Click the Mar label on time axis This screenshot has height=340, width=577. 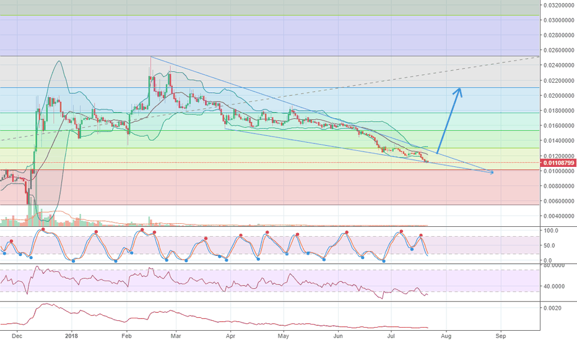[x=176, y=336]
